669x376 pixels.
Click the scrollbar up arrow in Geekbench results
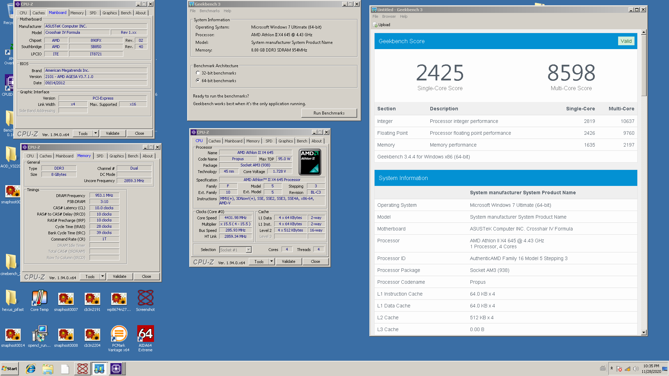click(x=644, y=32)
